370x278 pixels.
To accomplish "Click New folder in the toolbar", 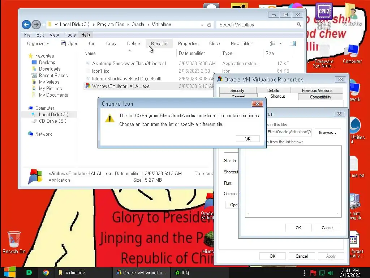I will (241, 43).
